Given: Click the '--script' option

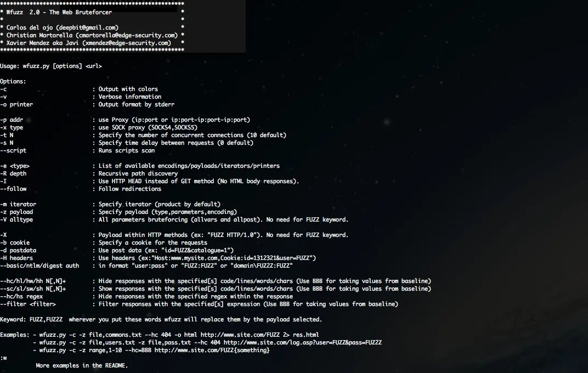Looking at the screenshot, I should pyautogui.click(x=13, y=150).
